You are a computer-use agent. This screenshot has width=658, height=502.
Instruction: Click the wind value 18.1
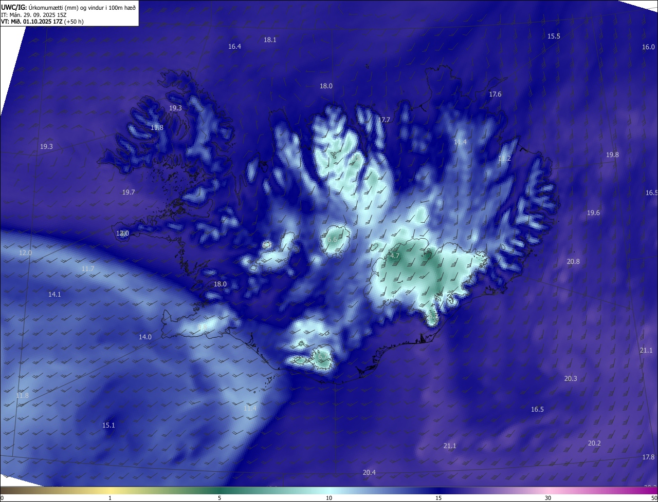click(270, 40)
